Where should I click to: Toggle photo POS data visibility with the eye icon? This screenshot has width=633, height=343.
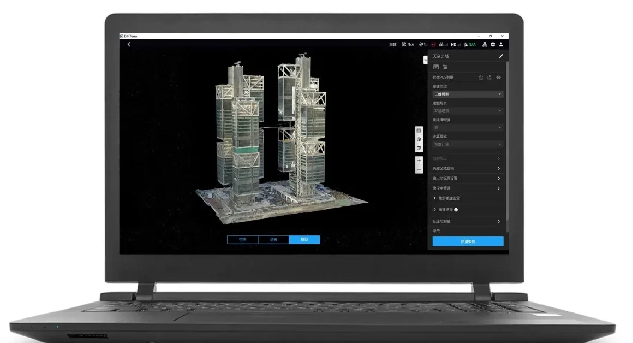point(498,77)
